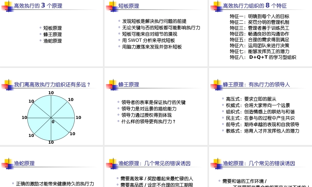Click the bullet '用 SWOT 分析来寻找短板'
This screenshot has height=187, width=312.
(x=149, y=40)
